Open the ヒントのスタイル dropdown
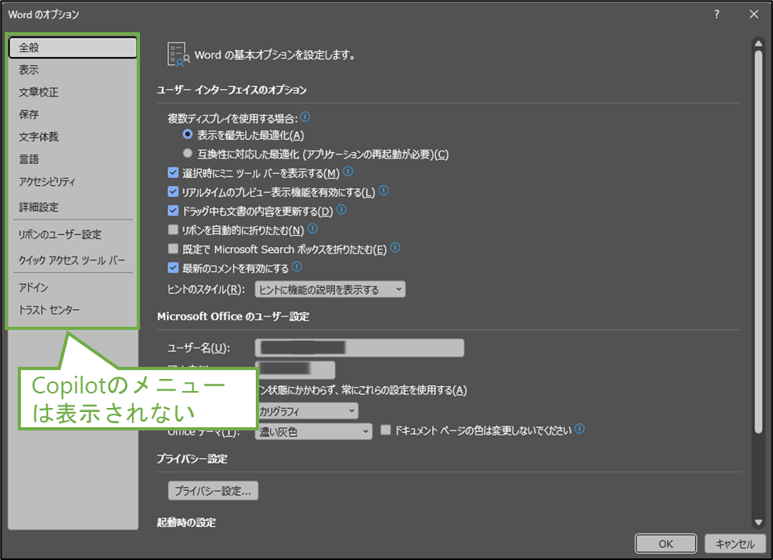Viewport: 773px width, 560px height. [330, 290]
